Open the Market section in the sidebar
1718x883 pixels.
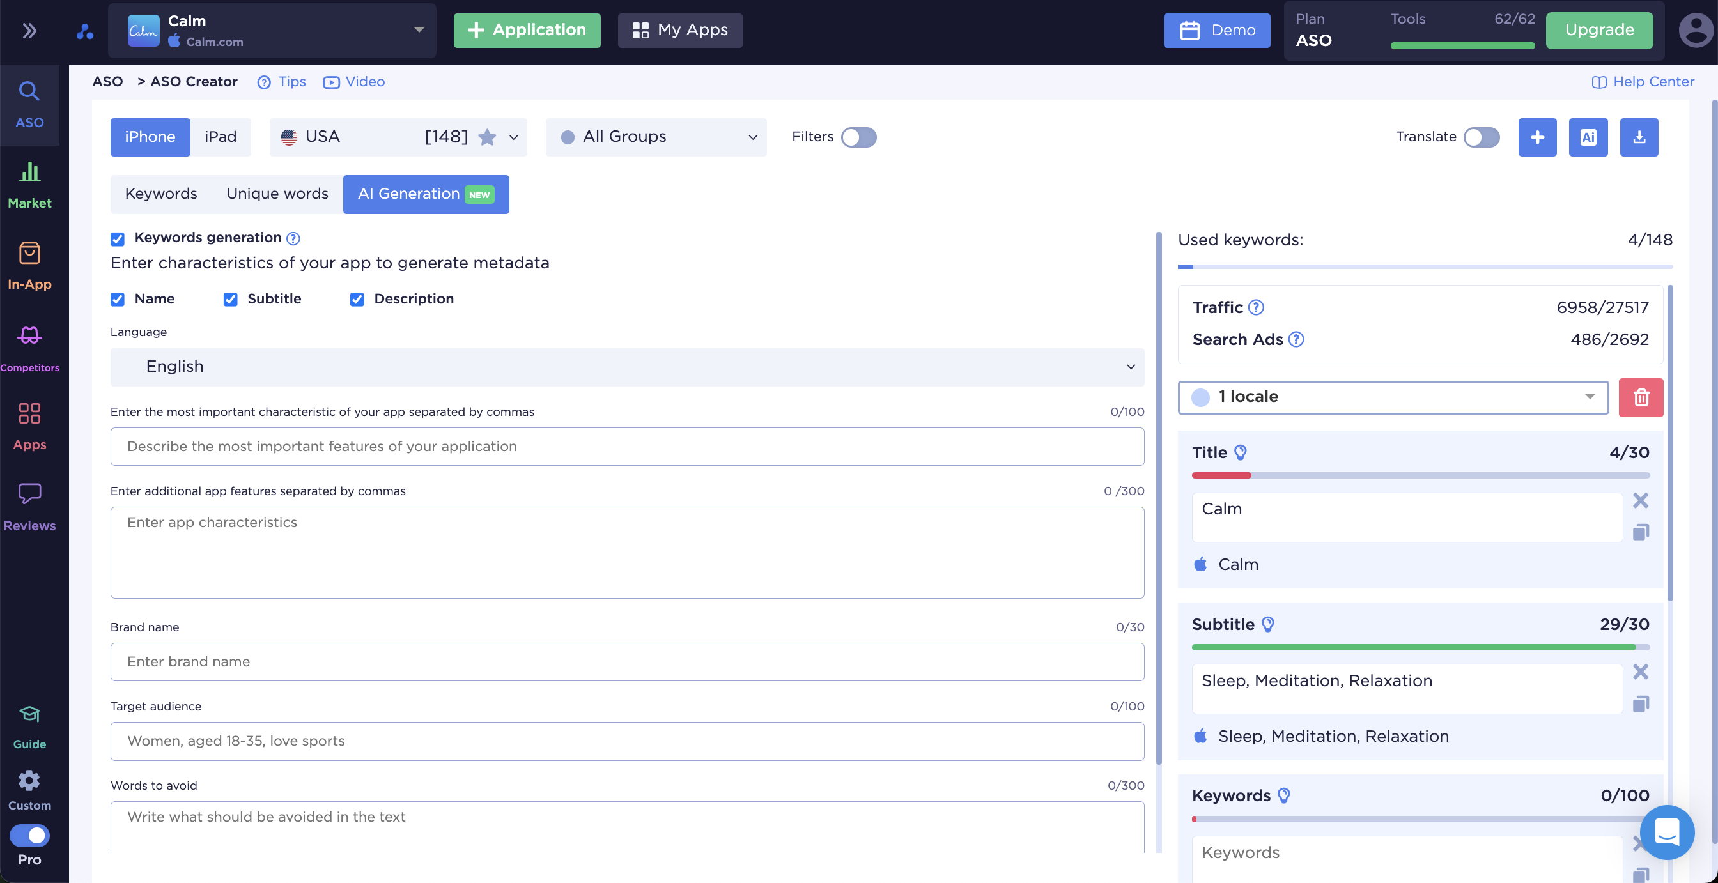tap(29, 185)
